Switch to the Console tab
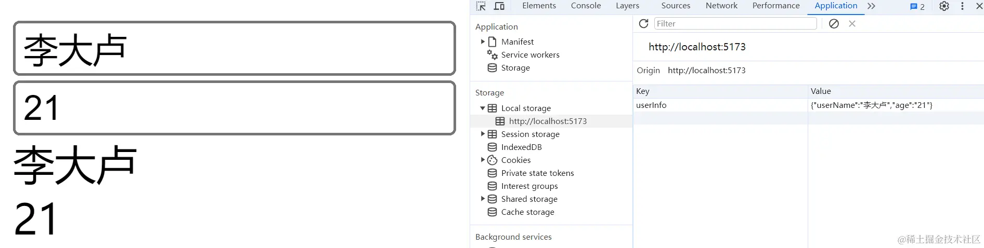The image size is (984, 248). pyautogui.click(x=586, y=6)
